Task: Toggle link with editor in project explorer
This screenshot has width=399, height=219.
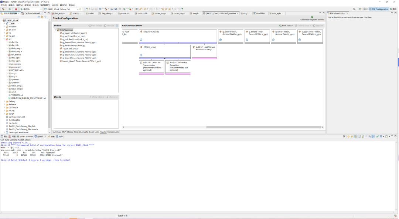Action: (x=42, y=17)
